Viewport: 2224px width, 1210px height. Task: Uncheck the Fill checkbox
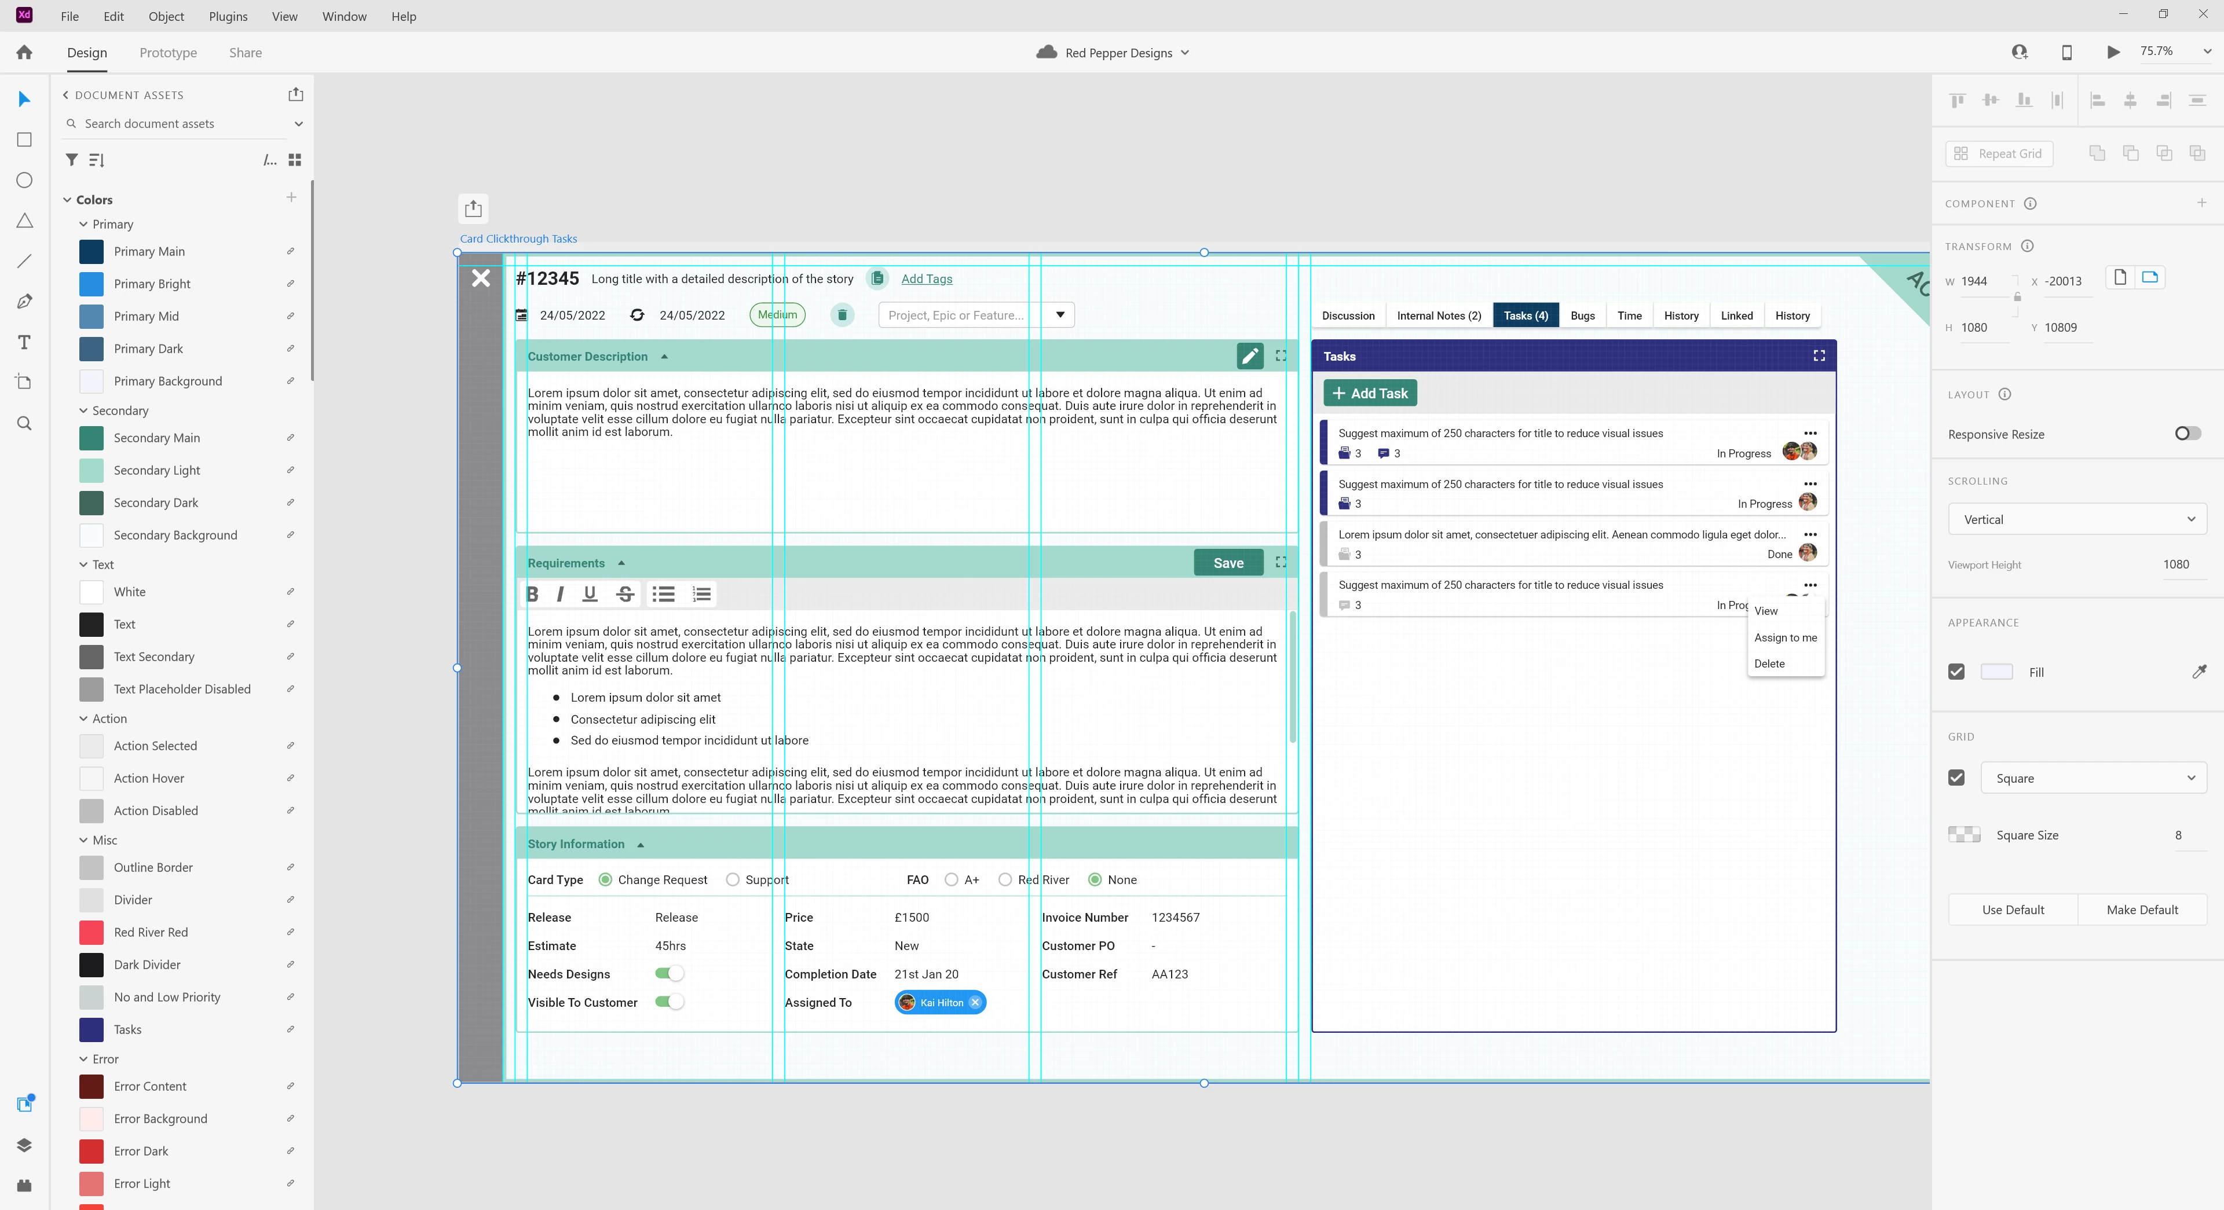pyautogui.click(x=1956, y=672)
